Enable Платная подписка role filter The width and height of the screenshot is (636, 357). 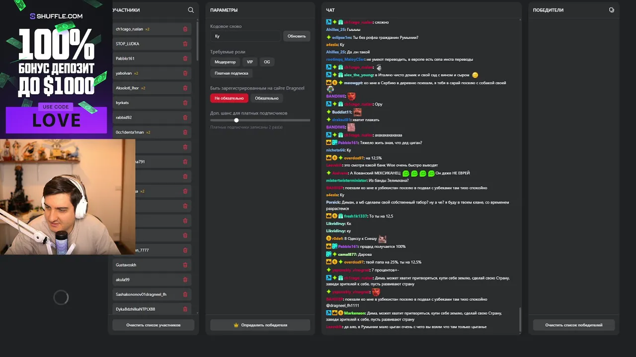232,73
